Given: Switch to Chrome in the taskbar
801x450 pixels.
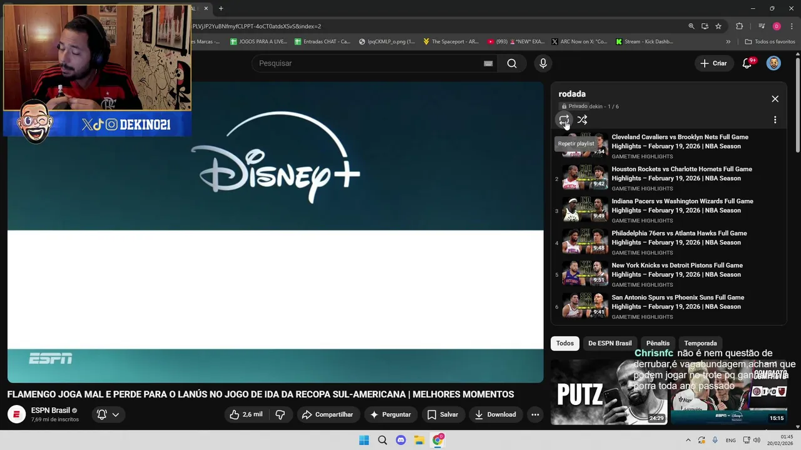Looking at the screenshot, I should click(438, 440).
